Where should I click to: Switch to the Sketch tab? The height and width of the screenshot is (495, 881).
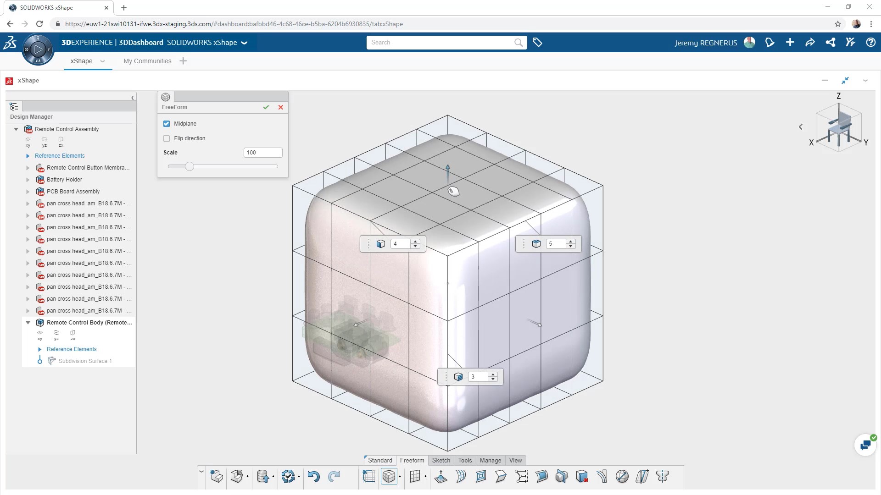pos(440,460)
